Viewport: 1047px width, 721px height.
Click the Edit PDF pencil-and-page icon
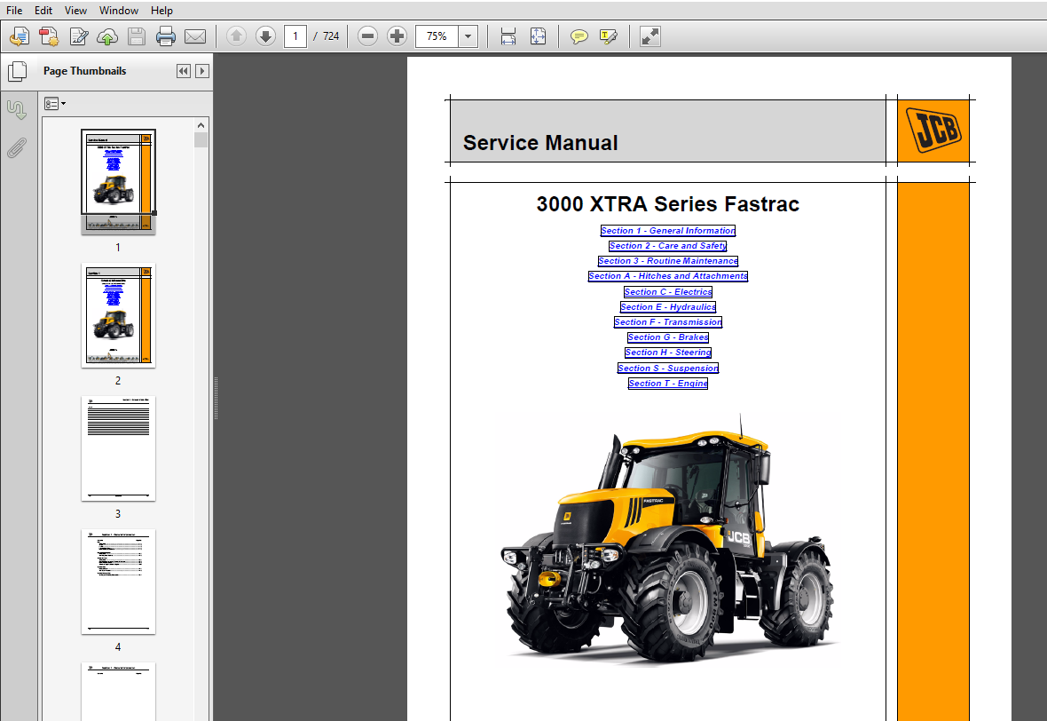[78, 36]
